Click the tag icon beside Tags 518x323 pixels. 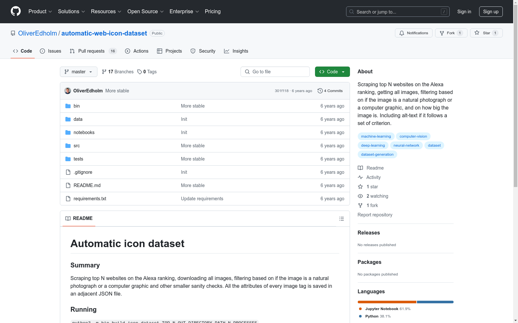click(x=140, y=72)
